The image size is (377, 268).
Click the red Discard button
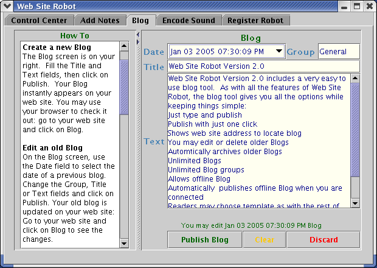(x=323, y=239)
